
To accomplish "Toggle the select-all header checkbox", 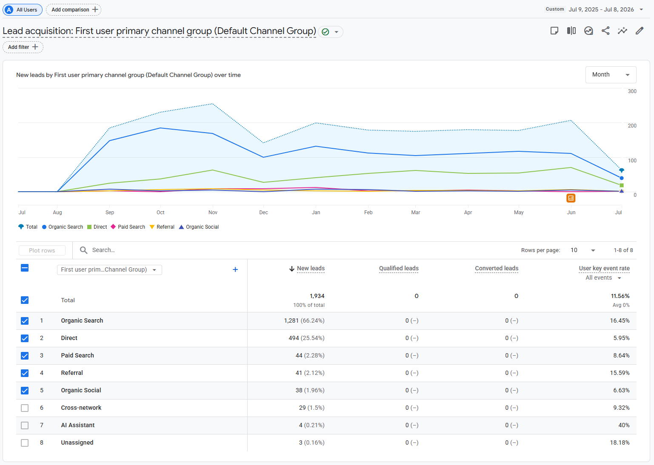I will pos(25,268).
